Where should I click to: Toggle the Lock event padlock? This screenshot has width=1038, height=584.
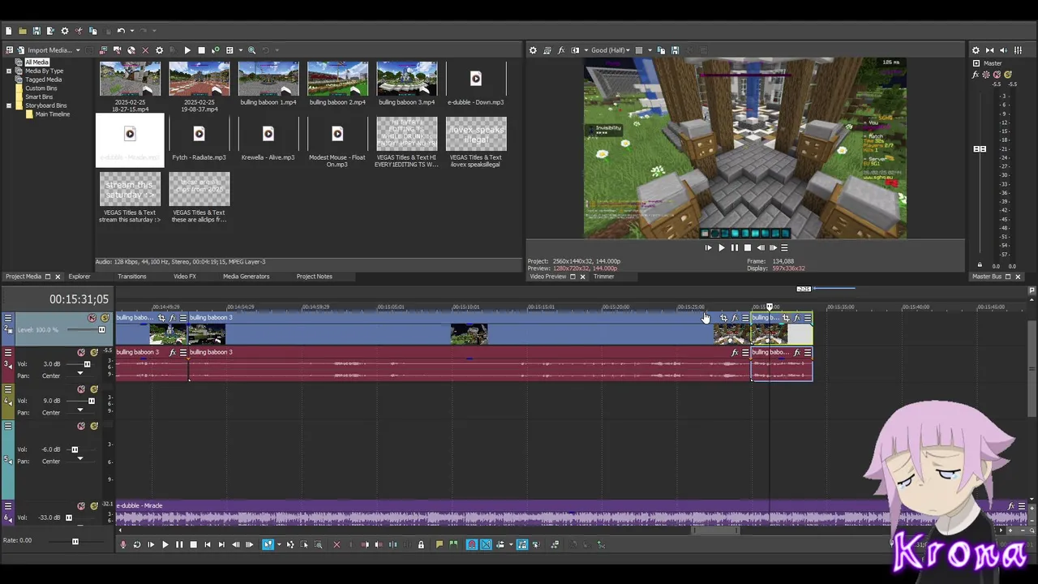(x=421, y=545)
